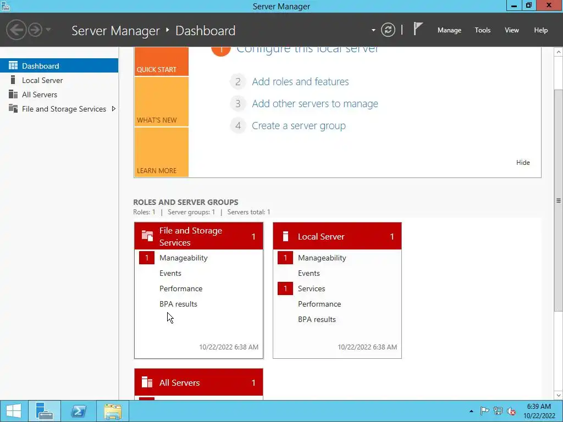The width and height of the screenshot is (563, 422).
Task: Expand dropdown arrow left of refresh icon
Action: (x=373, y=30)
